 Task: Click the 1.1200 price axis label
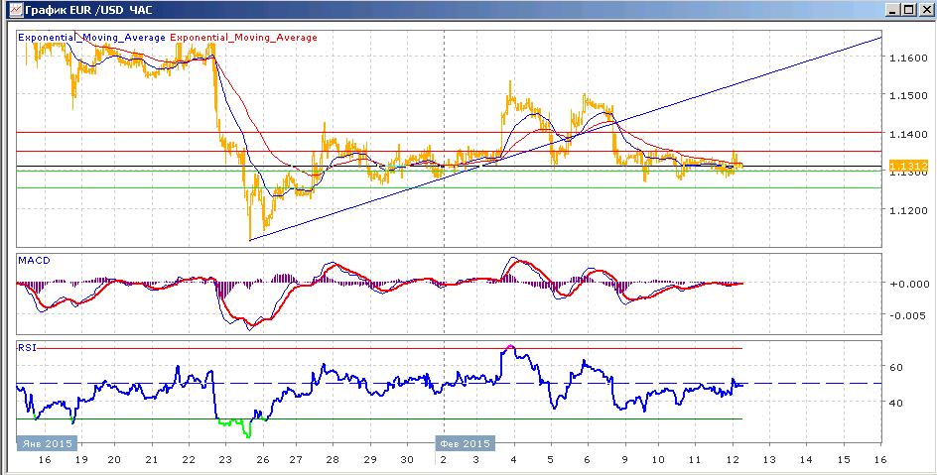pos(907,210)
